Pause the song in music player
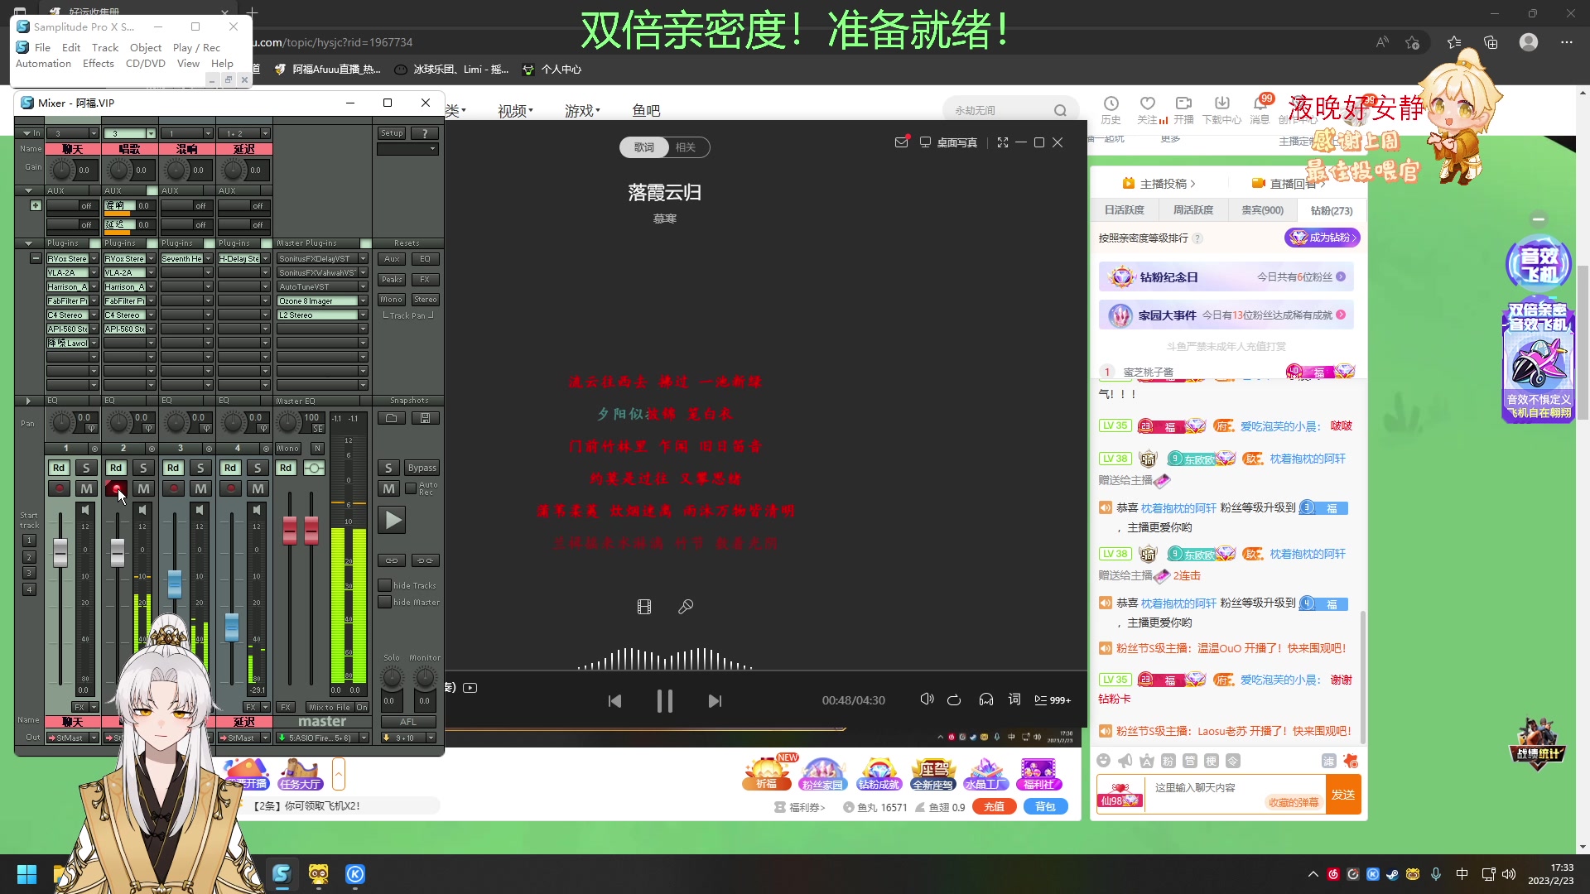Viewport: 1590px width, 894px height. coord(664,701)
